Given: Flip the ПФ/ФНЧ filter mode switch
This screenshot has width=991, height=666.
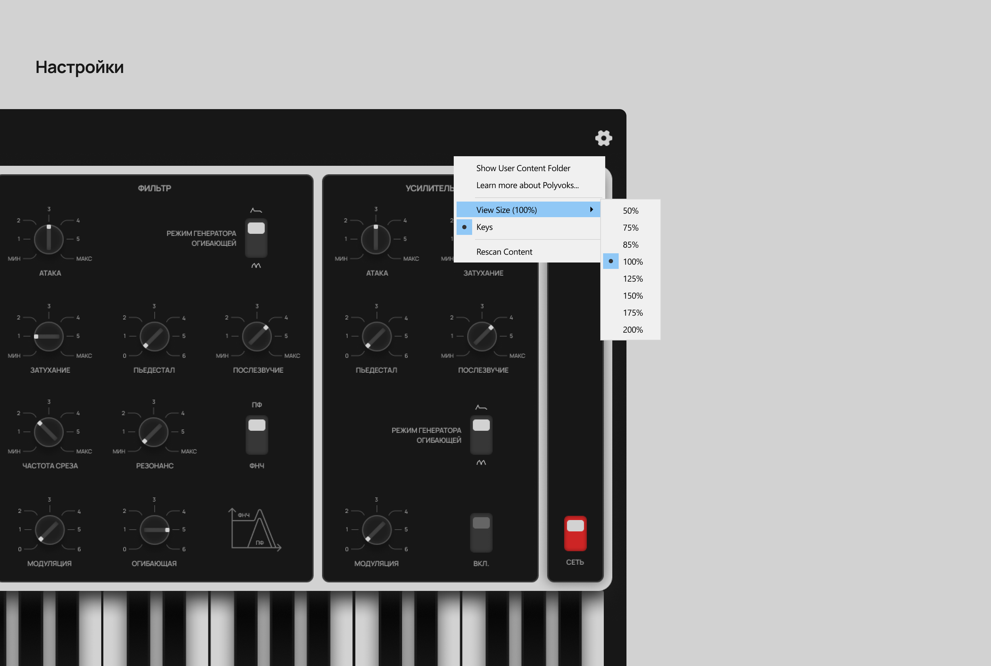Looking at the screenshot, I should [257, 435].
